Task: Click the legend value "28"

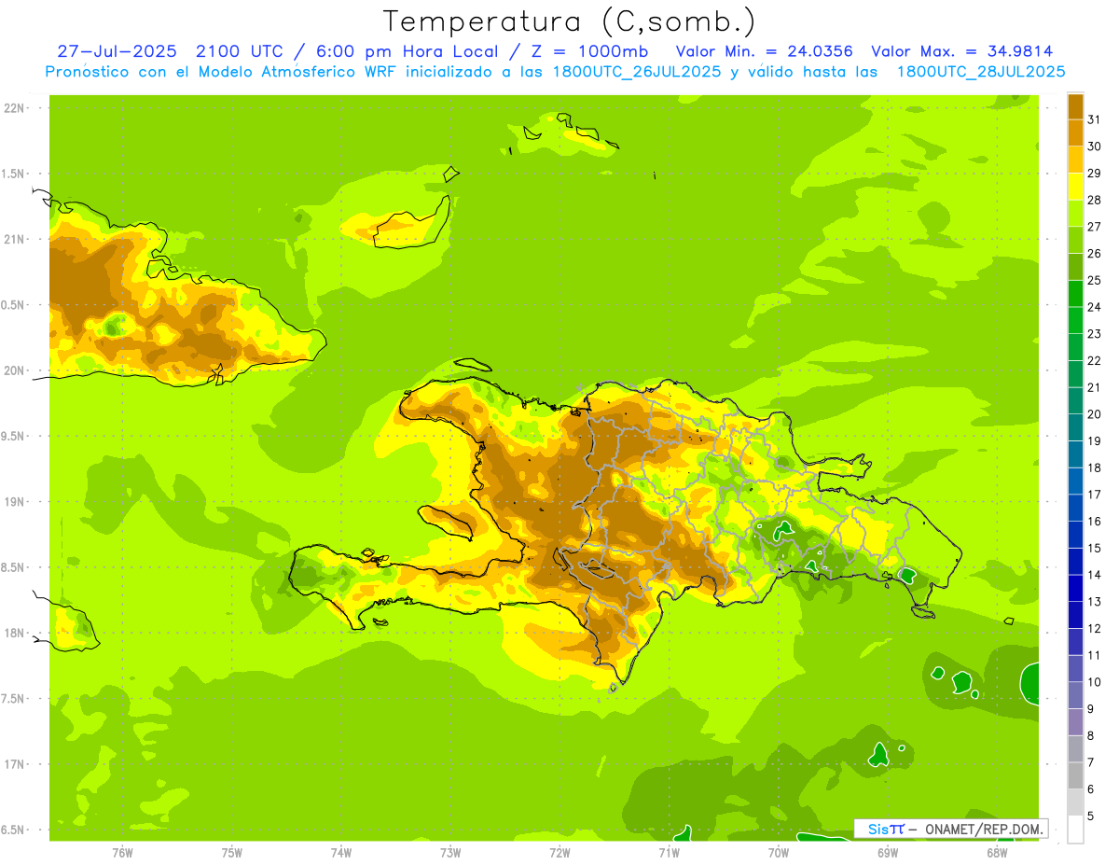Action: pos(1095,200)
